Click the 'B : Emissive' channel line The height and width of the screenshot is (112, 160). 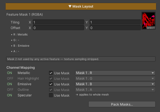pos(20,46)
